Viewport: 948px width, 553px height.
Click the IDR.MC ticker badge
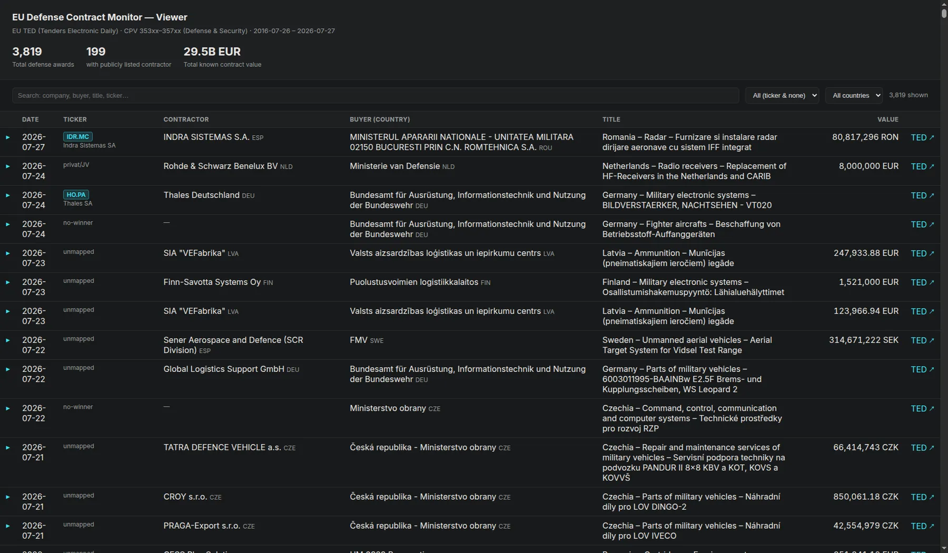[x=77, y=137]
